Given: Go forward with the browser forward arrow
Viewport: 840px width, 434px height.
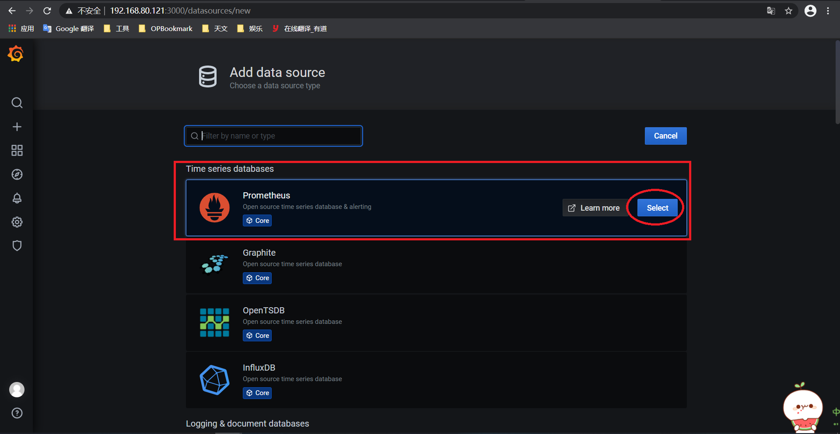Looking at the screenshot, I should coord(29,10).
